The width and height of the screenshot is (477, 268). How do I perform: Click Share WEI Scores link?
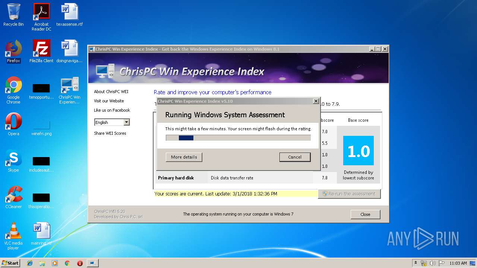110,133
